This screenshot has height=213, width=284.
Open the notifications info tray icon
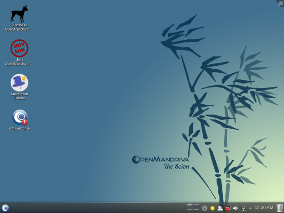click(x=205, y=208)
